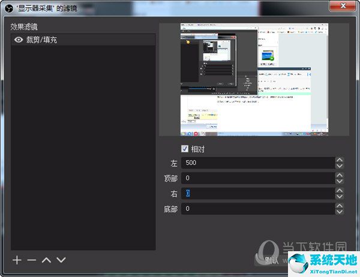Click the 底部 crop input field
360x277 pixels.
[257, 209]
